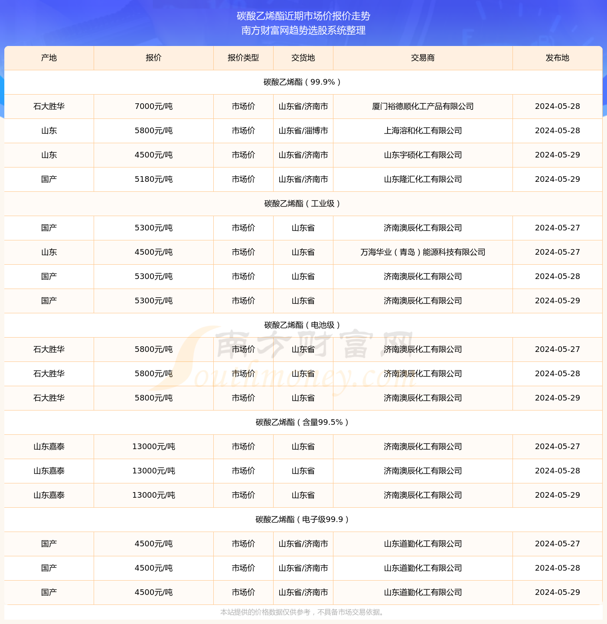
Task: Select the 报价 column header
Action: [153, 58]
